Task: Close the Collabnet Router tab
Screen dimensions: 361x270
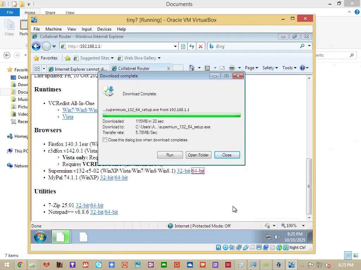Action: coord(169,69)
